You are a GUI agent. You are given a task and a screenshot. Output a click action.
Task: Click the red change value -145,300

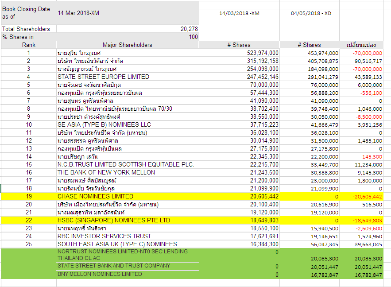tap(361, 157)
